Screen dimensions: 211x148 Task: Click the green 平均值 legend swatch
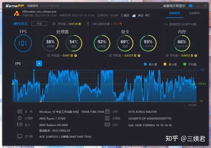tap(185, 64)
